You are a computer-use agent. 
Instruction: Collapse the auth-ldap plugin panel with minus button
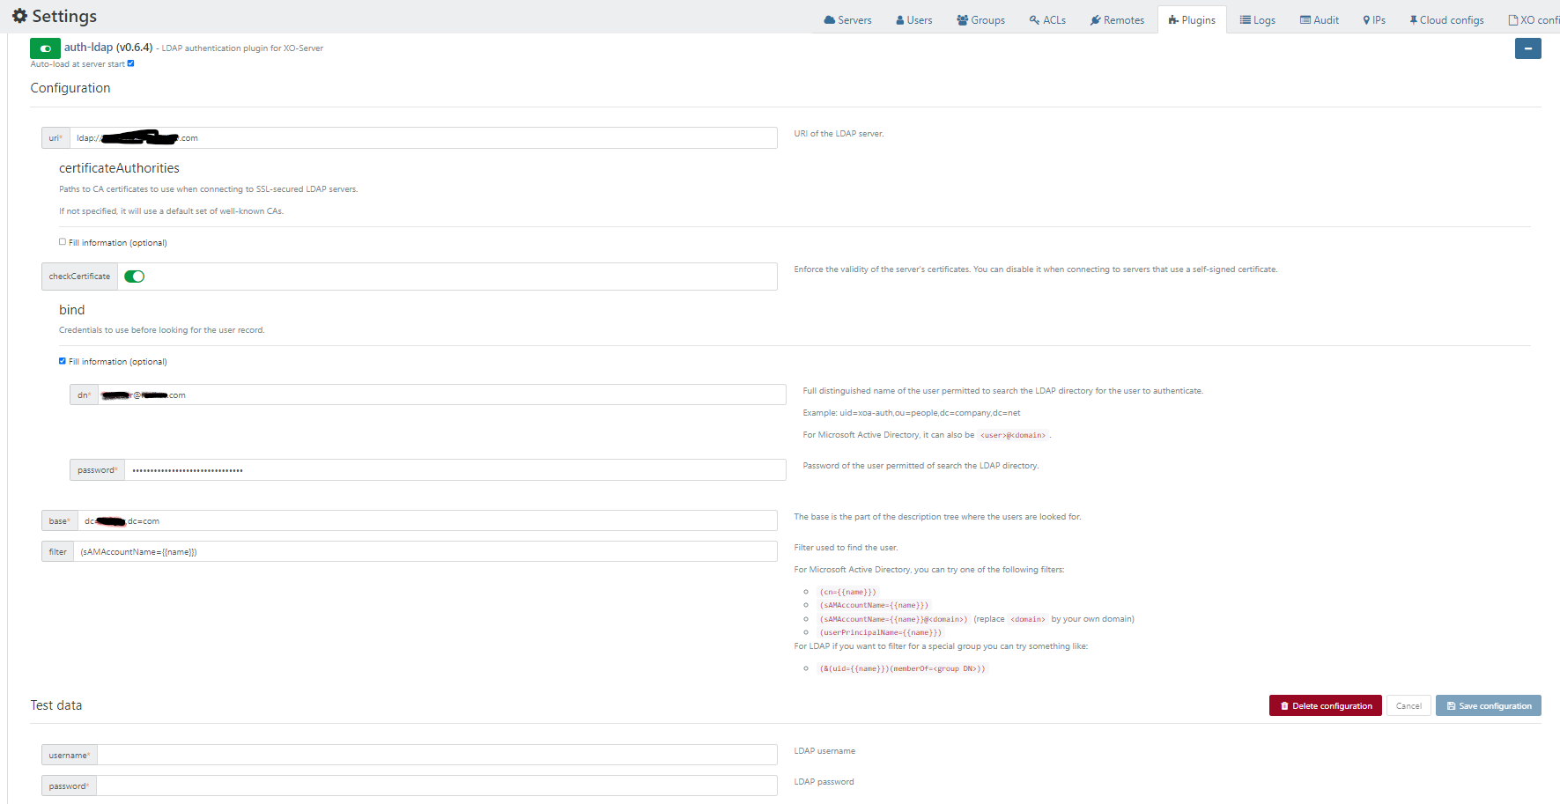point(1527,48)
